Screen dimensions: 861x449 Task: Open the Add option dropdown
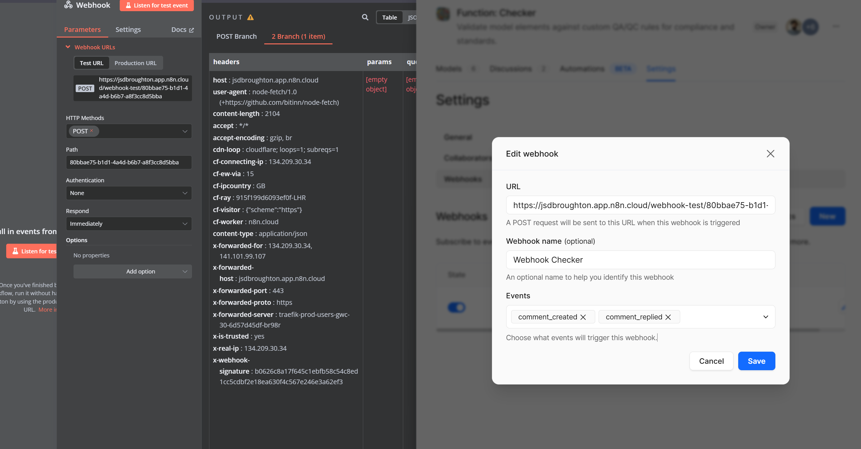point(132,271)
